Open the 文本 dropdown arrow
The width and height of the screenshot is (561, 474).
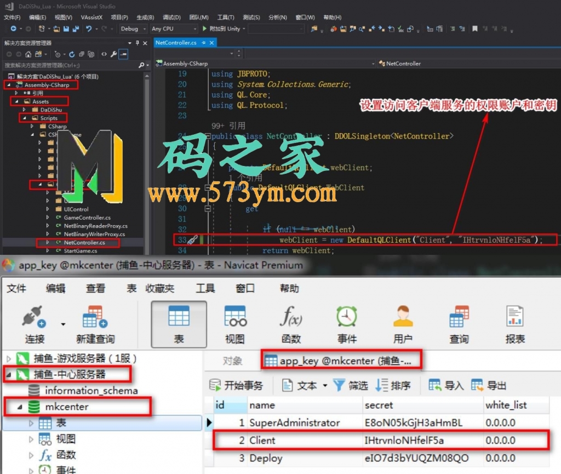(325, 385)
